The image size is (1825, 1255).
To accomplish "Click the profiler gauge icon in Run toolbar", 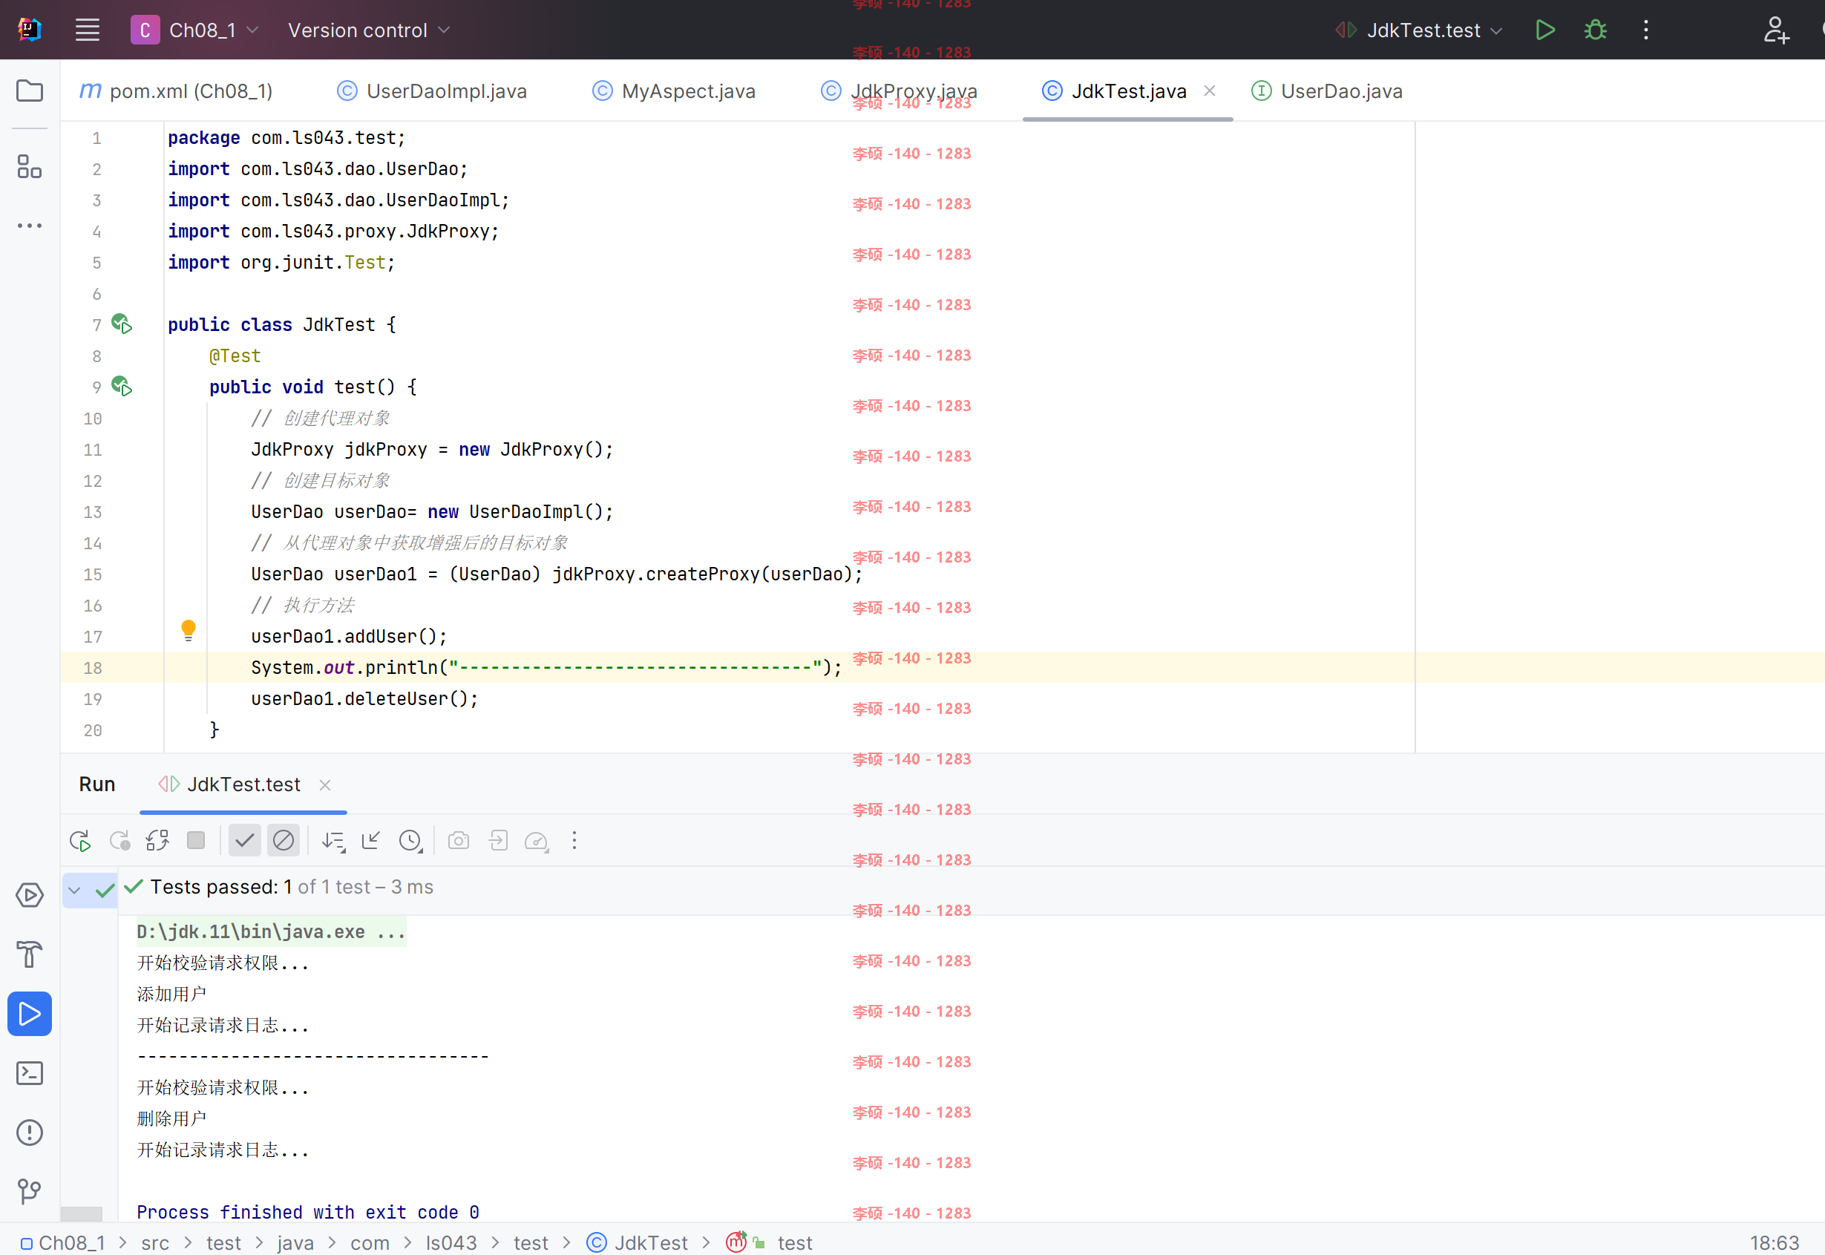I will click(x=537, y=841).
